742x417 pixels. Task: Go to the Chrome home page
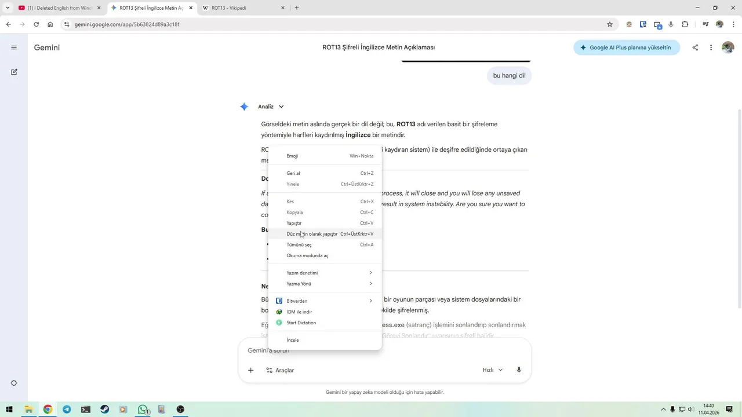tap(50, 24)
